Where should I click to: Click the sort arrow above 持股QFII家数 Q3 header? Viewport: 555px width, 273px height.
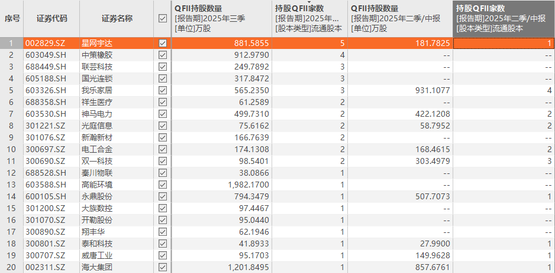pyautogui.click(x=309, y=2)
